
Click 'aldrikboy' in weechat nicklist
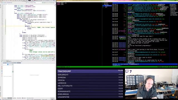click(x=173, y=7)
